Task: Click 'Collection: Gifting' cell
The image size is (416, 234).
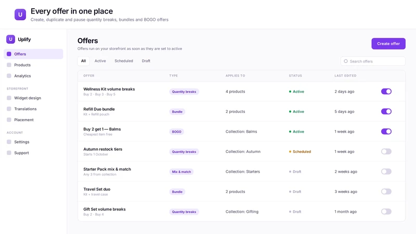Action: [x=242, y=212]
